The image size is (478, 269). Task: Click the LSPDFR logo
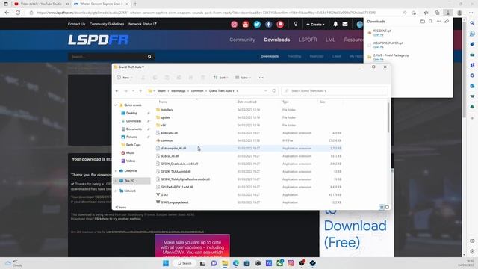pyautogui.click(x=98, y=40)
